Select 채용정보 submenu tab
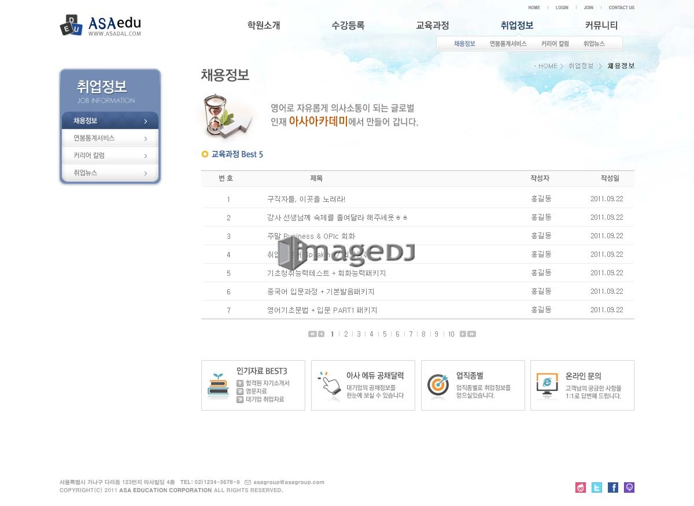The width and height of the screenshot is (694, 506). tap(464, 44)
